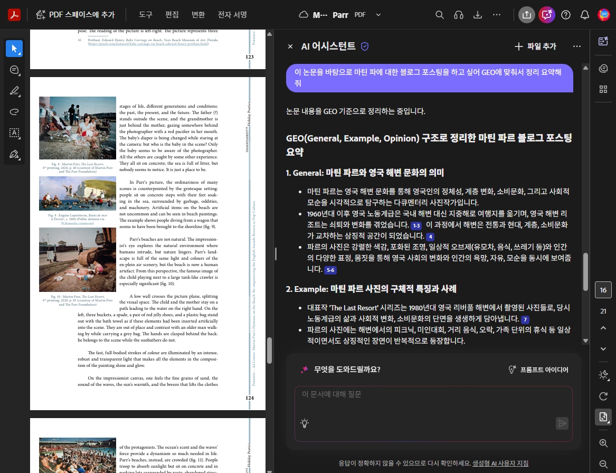Open the 편집 menu
Image resolution: width=616 pixels, height=473 pixels.
point(172,15)
